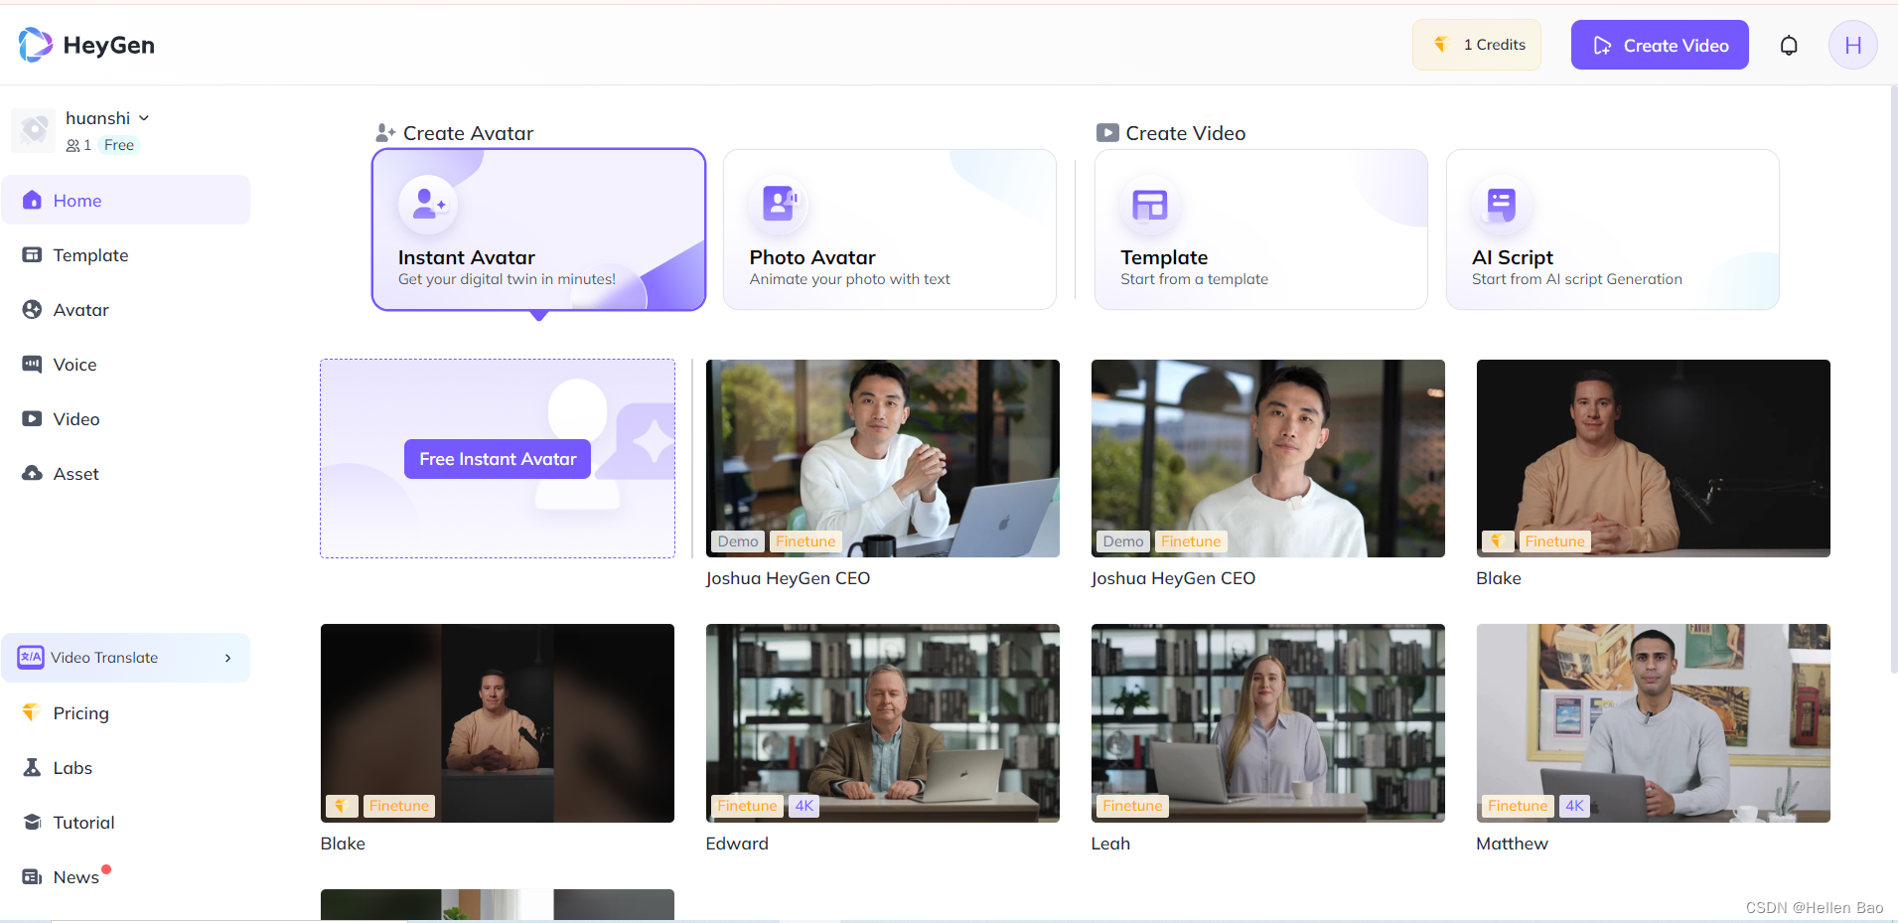
Task: Open the Leah avatar thumbnail
Action: click(x=1268, y=723)
